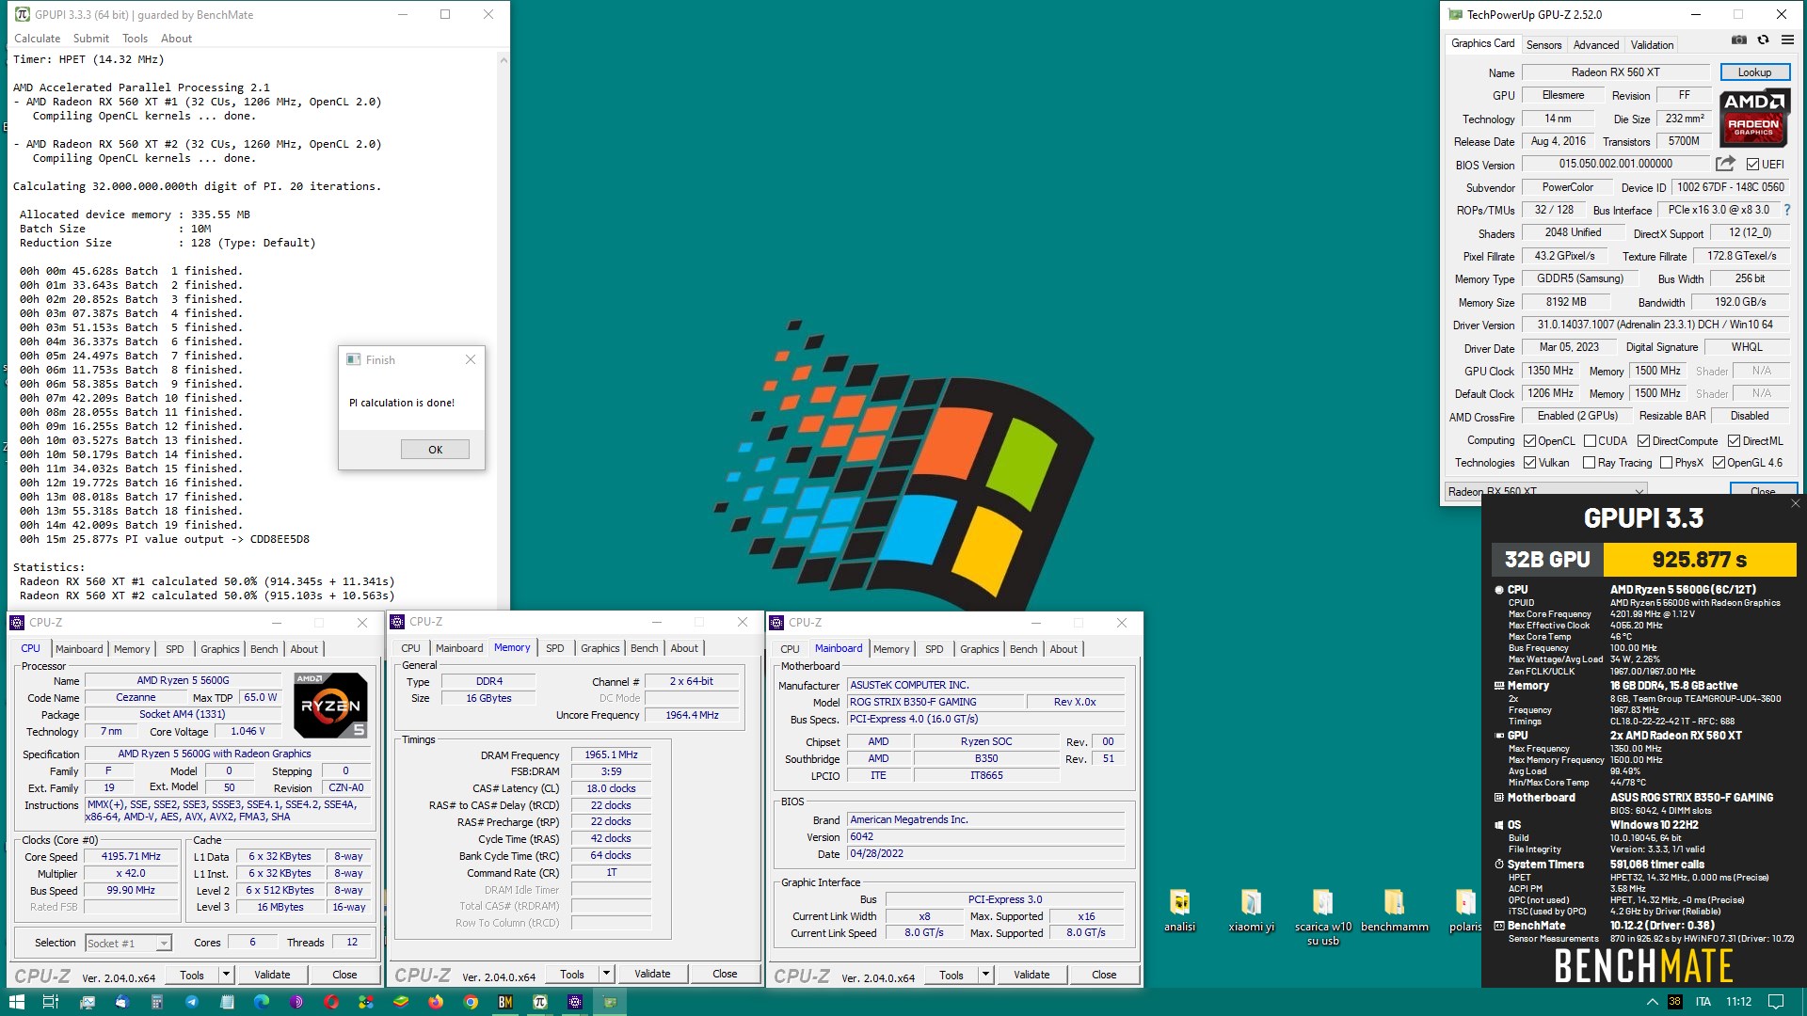The width and height of the screenshot is (1807, 1016).
Task: Take GPU-Z screenshot with the camera icon
Action: pyautogui.click(x=1739, y=40)
